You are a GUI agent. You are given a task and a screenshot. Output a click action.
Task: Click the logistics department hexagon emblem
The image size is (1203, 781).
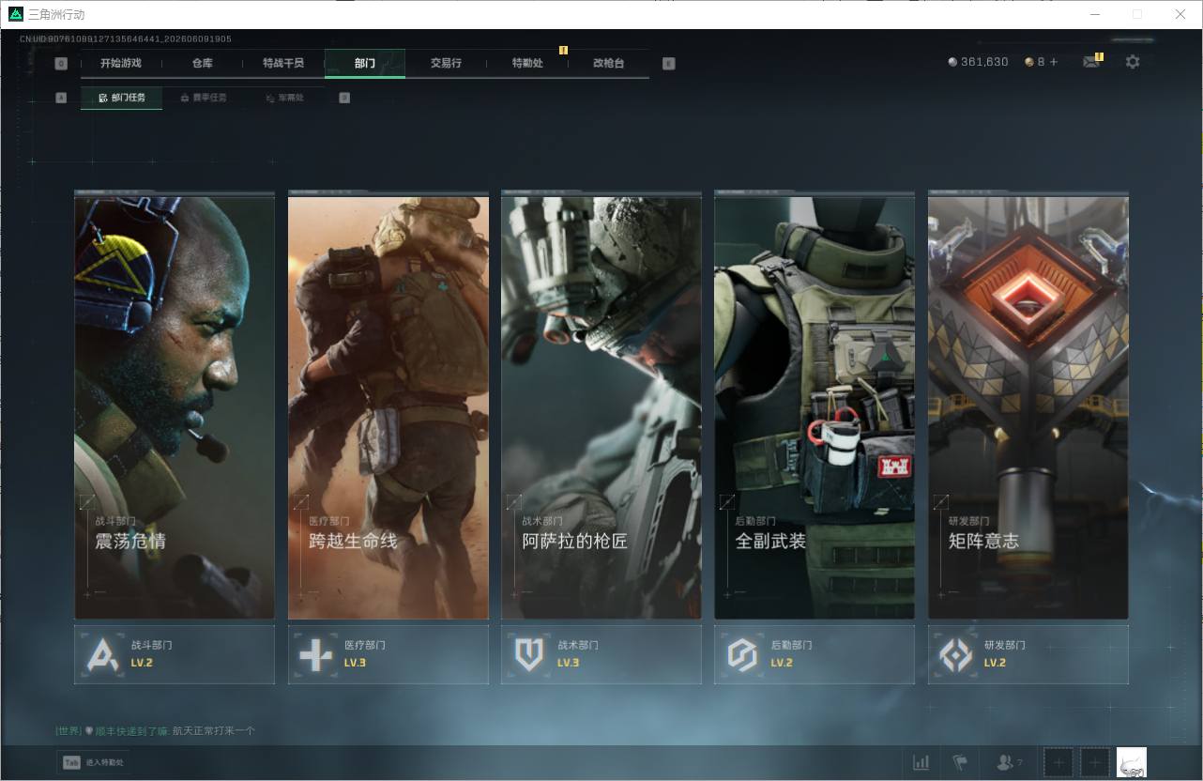tap(742, 654)
